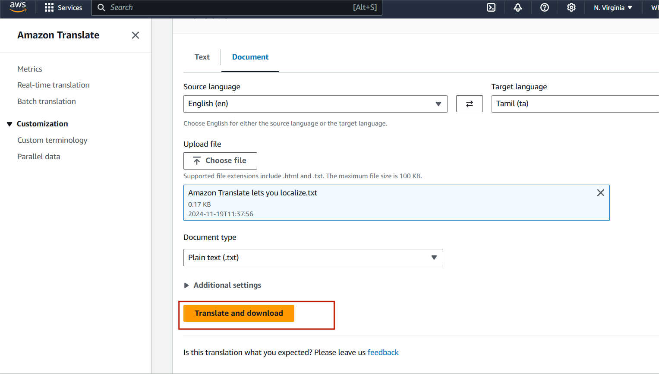Open the AWS home logo
The width and height of the screenshot is (659, 374).
(18, 7)
